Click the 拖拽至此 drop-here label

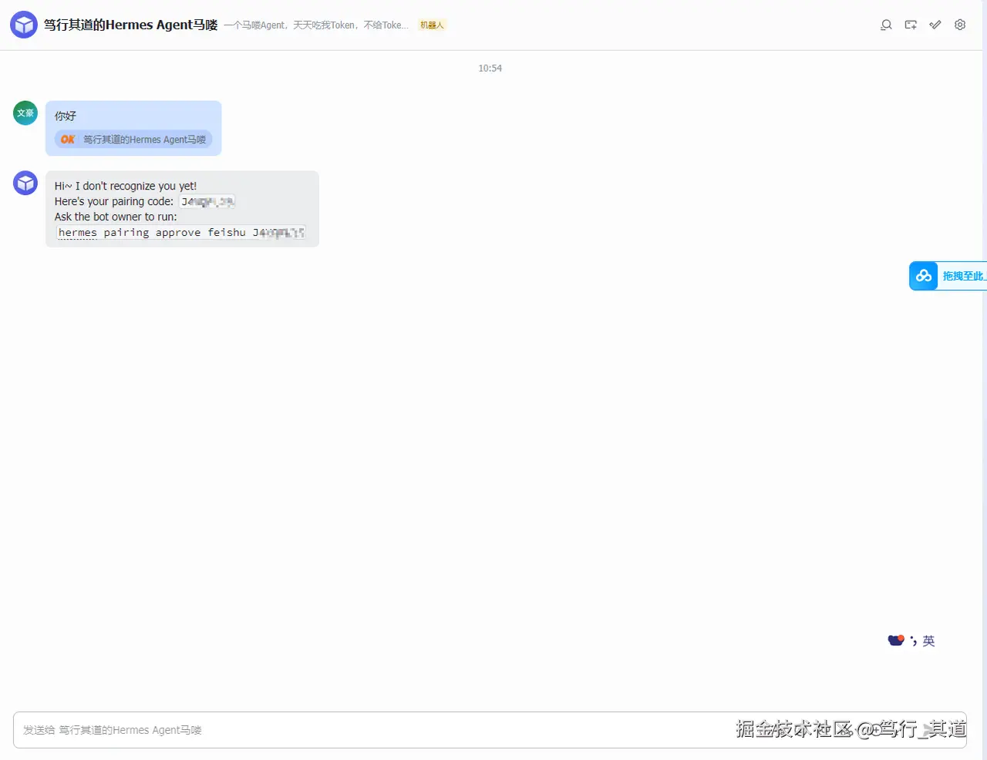coord(964,276)
